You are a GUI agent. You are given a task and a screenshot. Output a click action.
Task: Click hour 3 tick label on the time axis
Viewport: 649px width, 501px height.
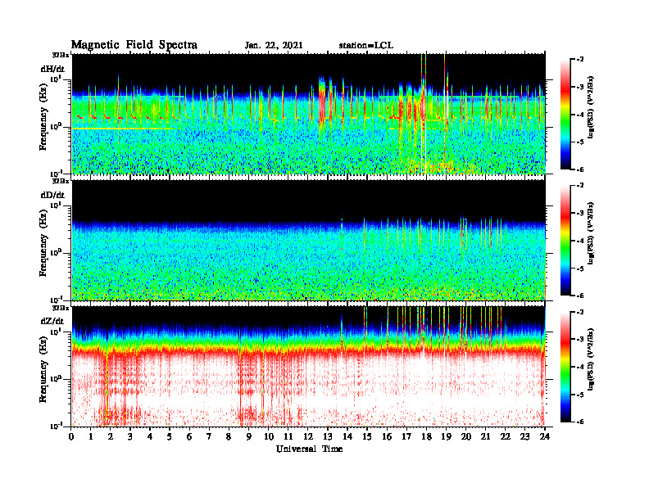130,436
